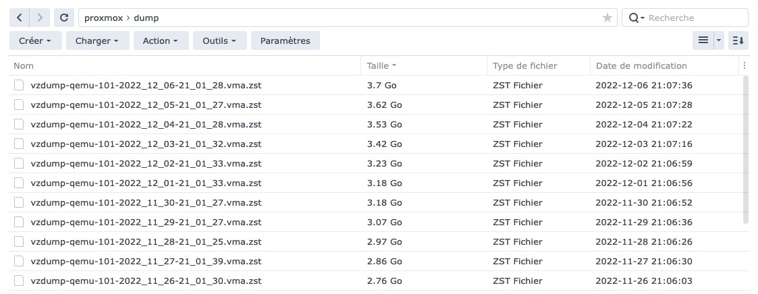Screen dimensions: 758x294
Task: Open the search magnifier options dropdown
Action: [x=637, y=18]
